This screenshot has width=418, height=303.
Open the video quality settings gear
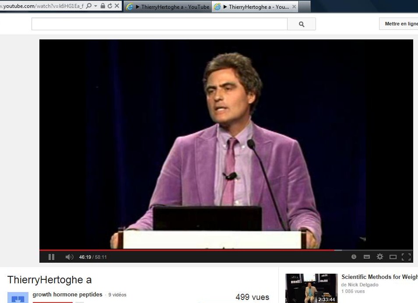[380, 257]
